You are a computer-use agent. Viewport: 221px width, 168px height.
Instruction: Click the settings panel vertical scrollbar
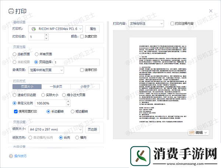pos(108,70)
